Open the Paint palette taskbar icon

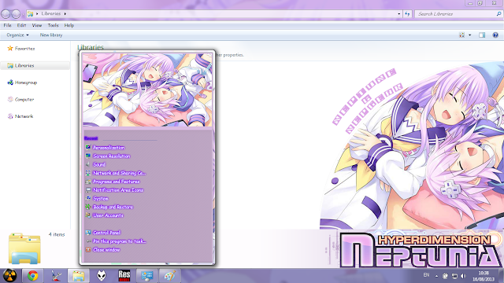[170, 276]
